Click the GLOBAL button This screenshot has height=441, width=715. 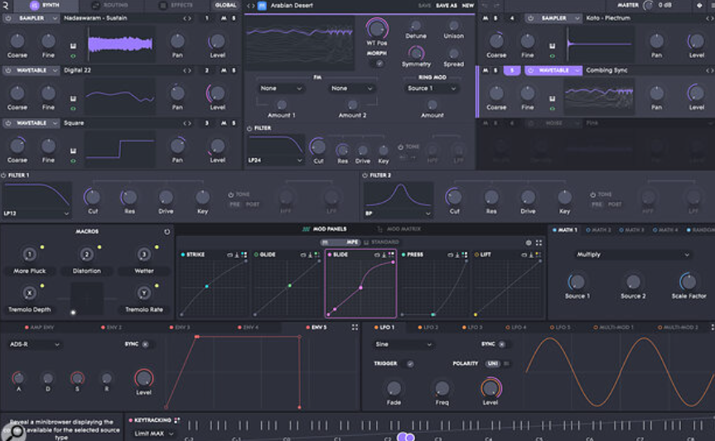[x=225, y=6]
